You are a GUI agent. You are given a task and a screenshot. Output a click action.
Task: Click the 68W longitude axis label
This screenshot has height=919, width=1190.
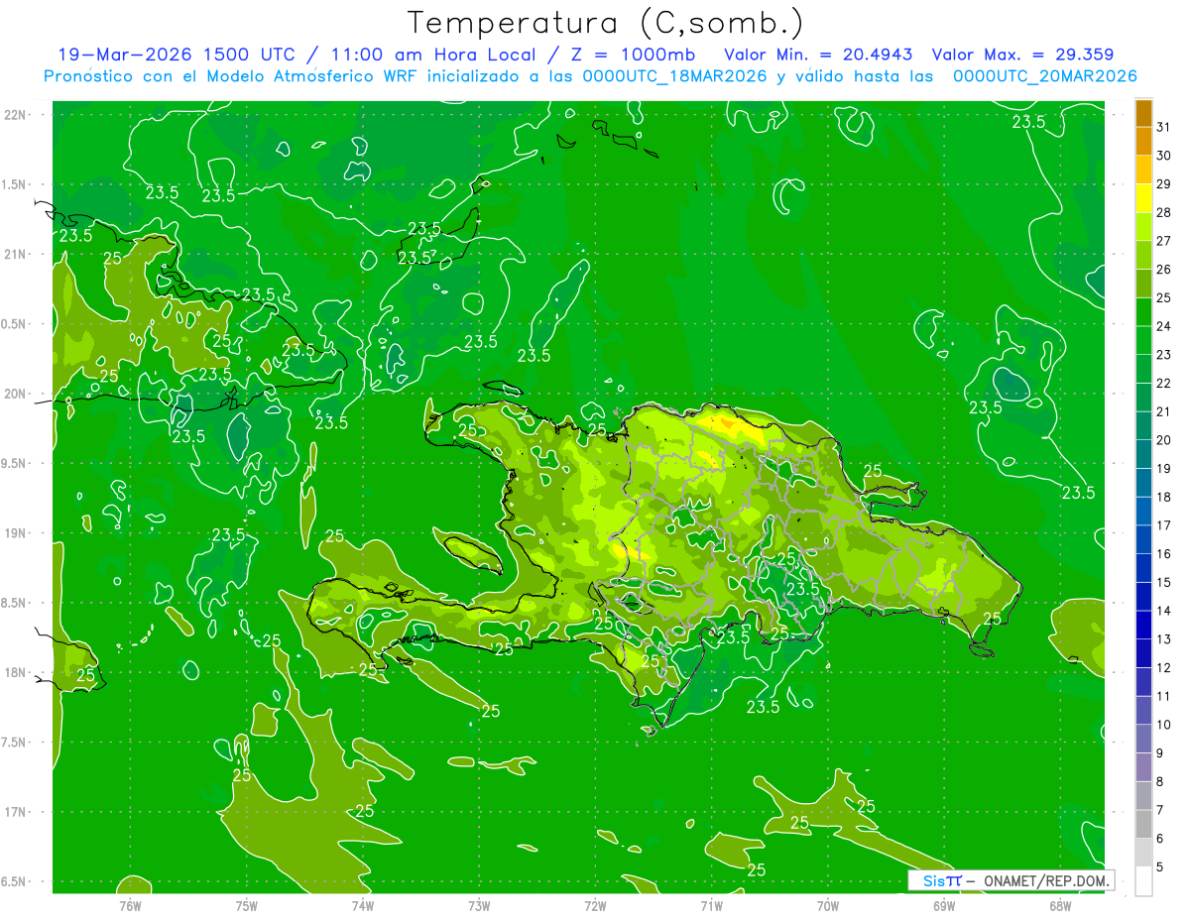1060,906
